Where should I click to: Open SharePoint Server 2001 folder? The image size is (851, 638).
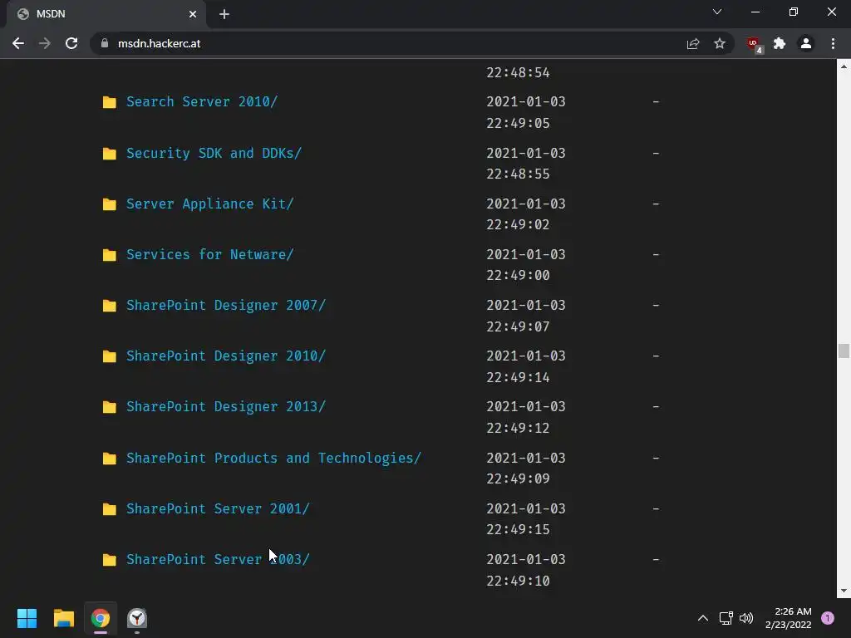point(218,508)
